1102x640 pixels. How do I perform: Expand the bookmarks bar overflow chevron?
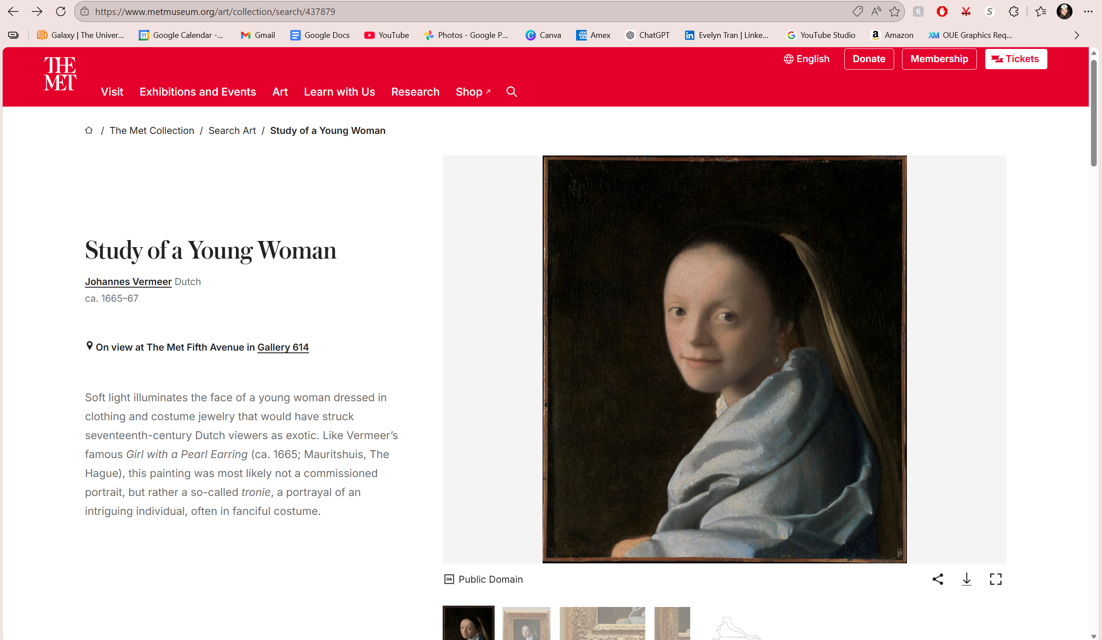coord(1076,35)
